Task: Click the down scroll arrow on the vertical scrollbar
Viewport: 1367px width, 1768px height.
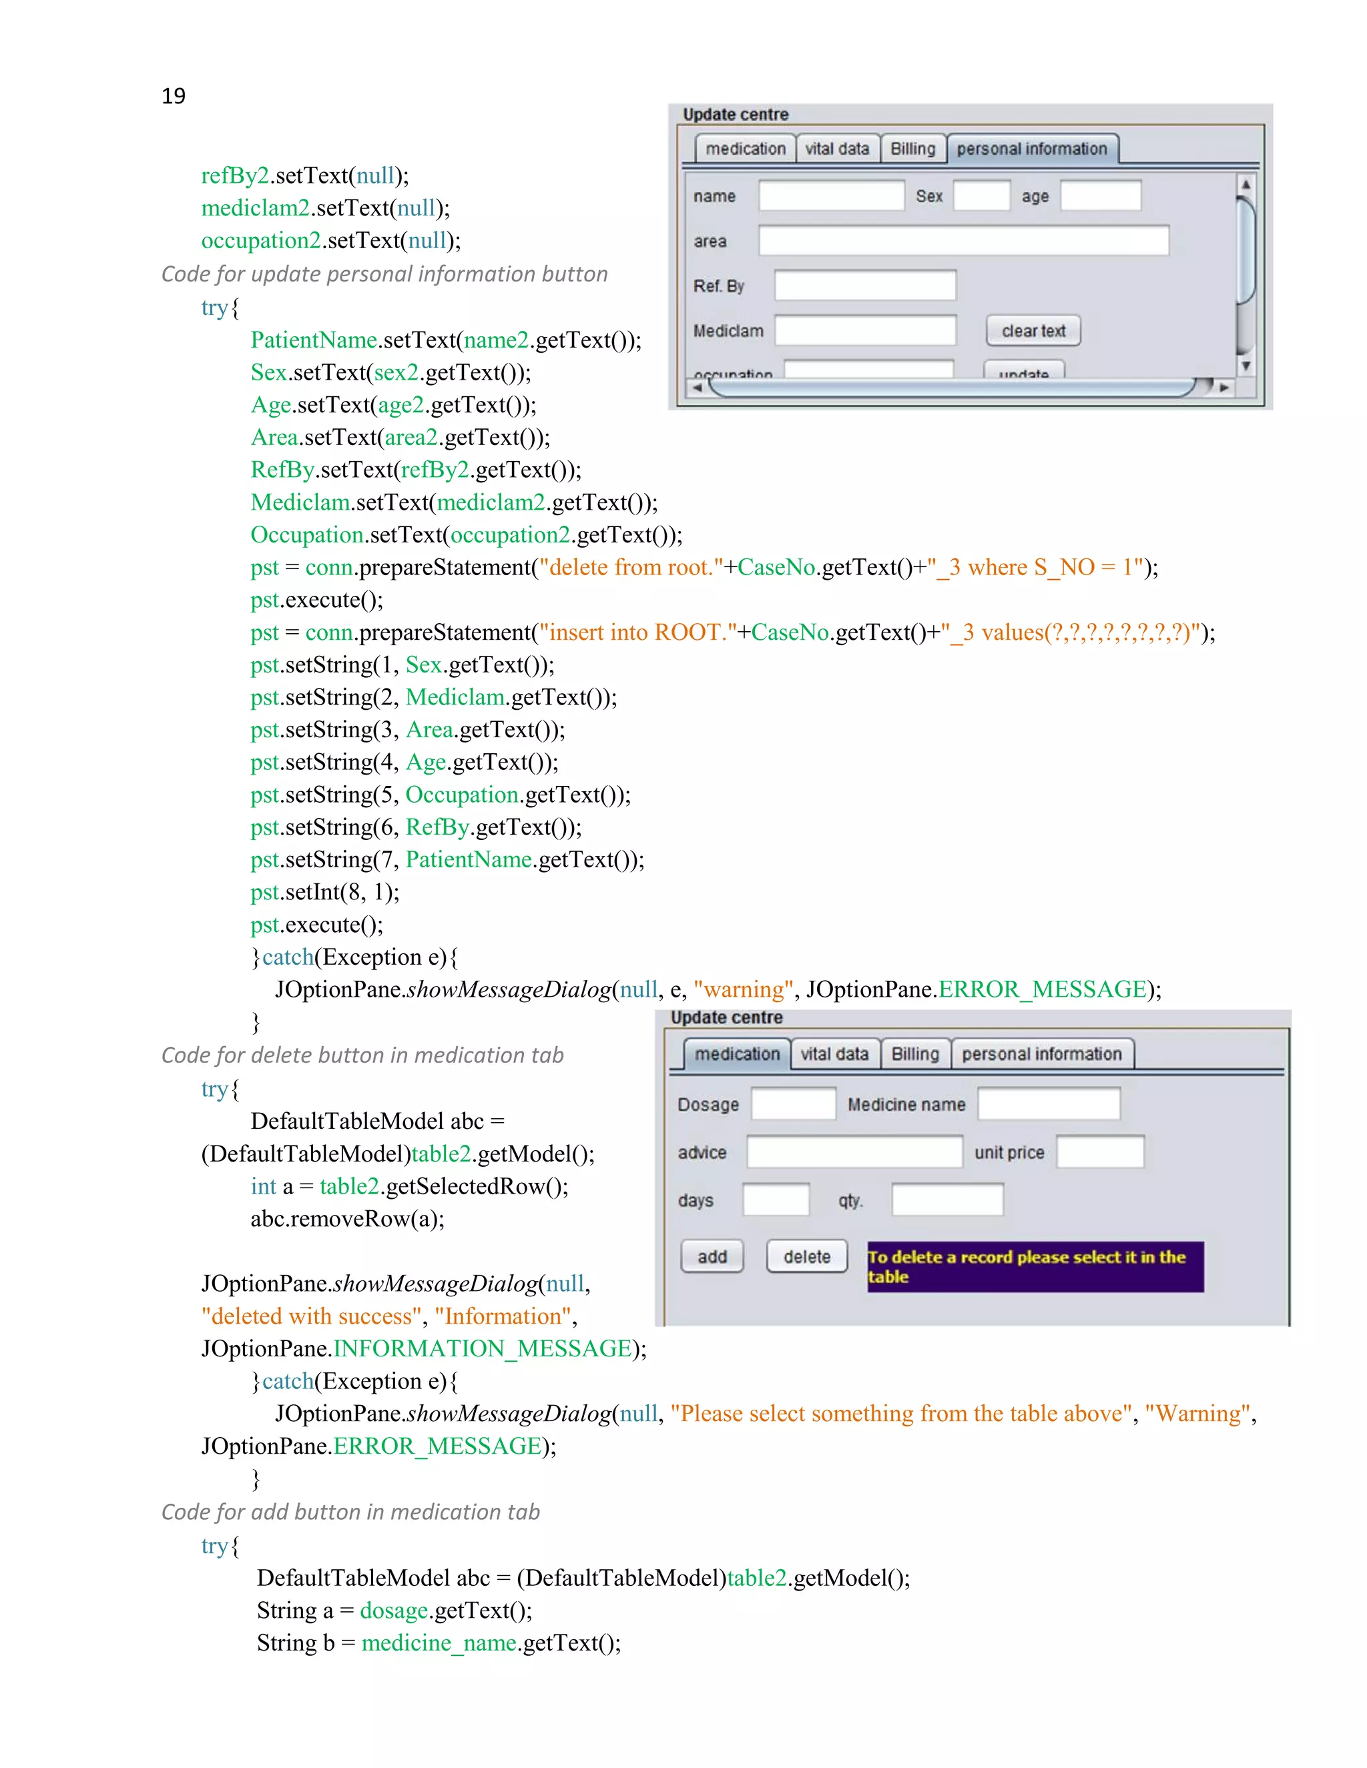Action: pyautogui.click(x=1246, y=366)
